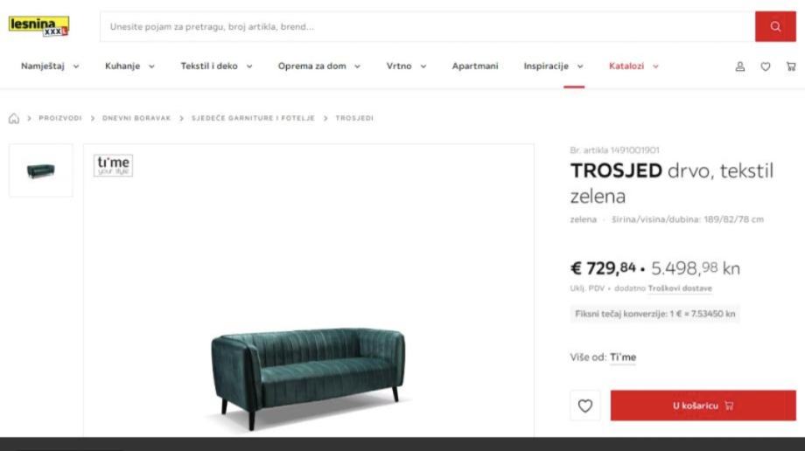The image size is (805, 451).
Task: Open the Katalozi menu
Action: tap(633, 66)
